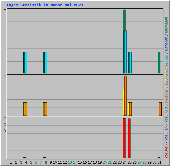Click the cyan Seiten bar on day 8

tap(46, 62)
